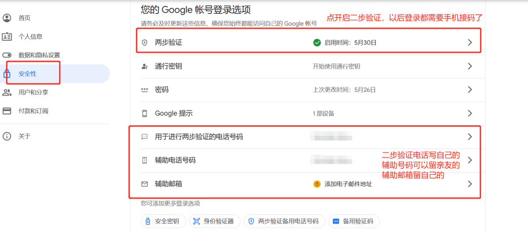Viewport: 528px width, 232px height.
Task: Click the 添加电子邮件地址 text
Action: point(348,184)
